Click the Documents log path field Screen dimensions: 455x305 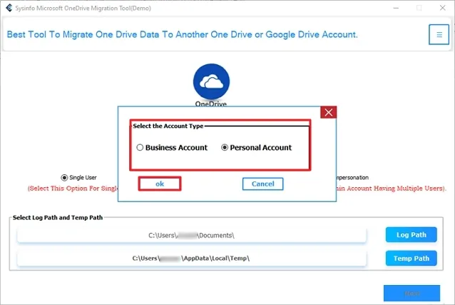click(192, 235)
